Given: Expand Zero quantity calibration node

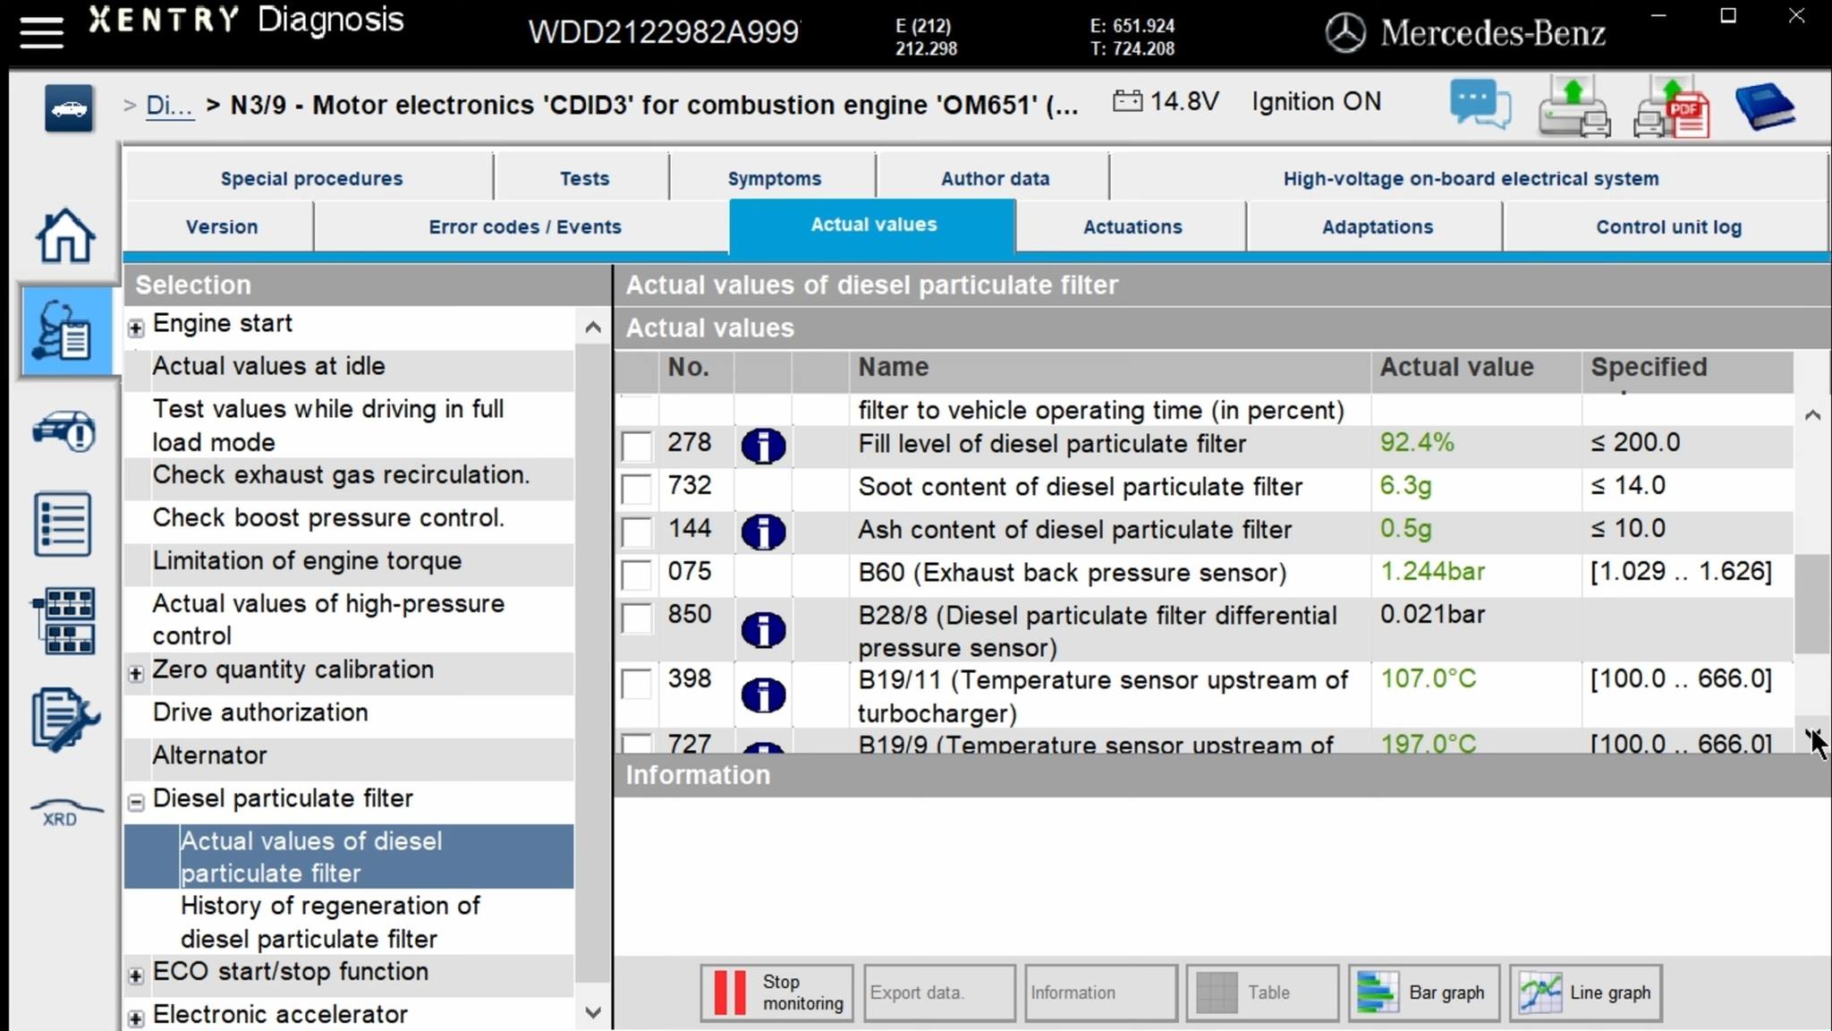Looking at the screenshot, I should (x=136, y=674).
